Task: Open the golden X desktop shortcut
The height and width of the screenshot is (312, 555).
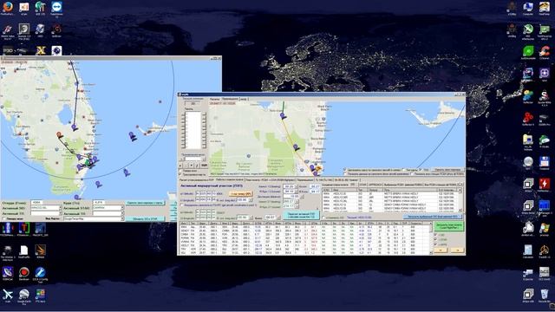Action: point(41,50)
